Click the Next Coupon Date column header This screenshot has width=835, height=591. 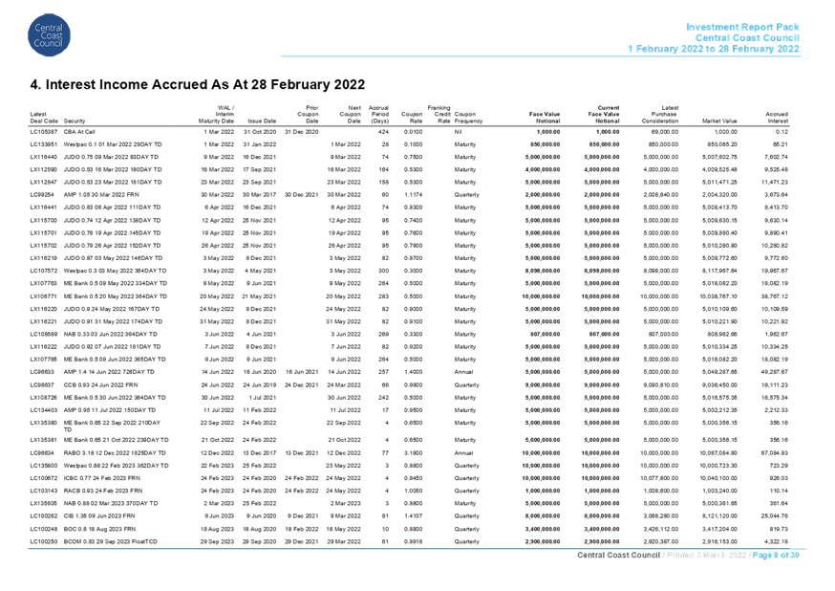[x=352, y=115]
